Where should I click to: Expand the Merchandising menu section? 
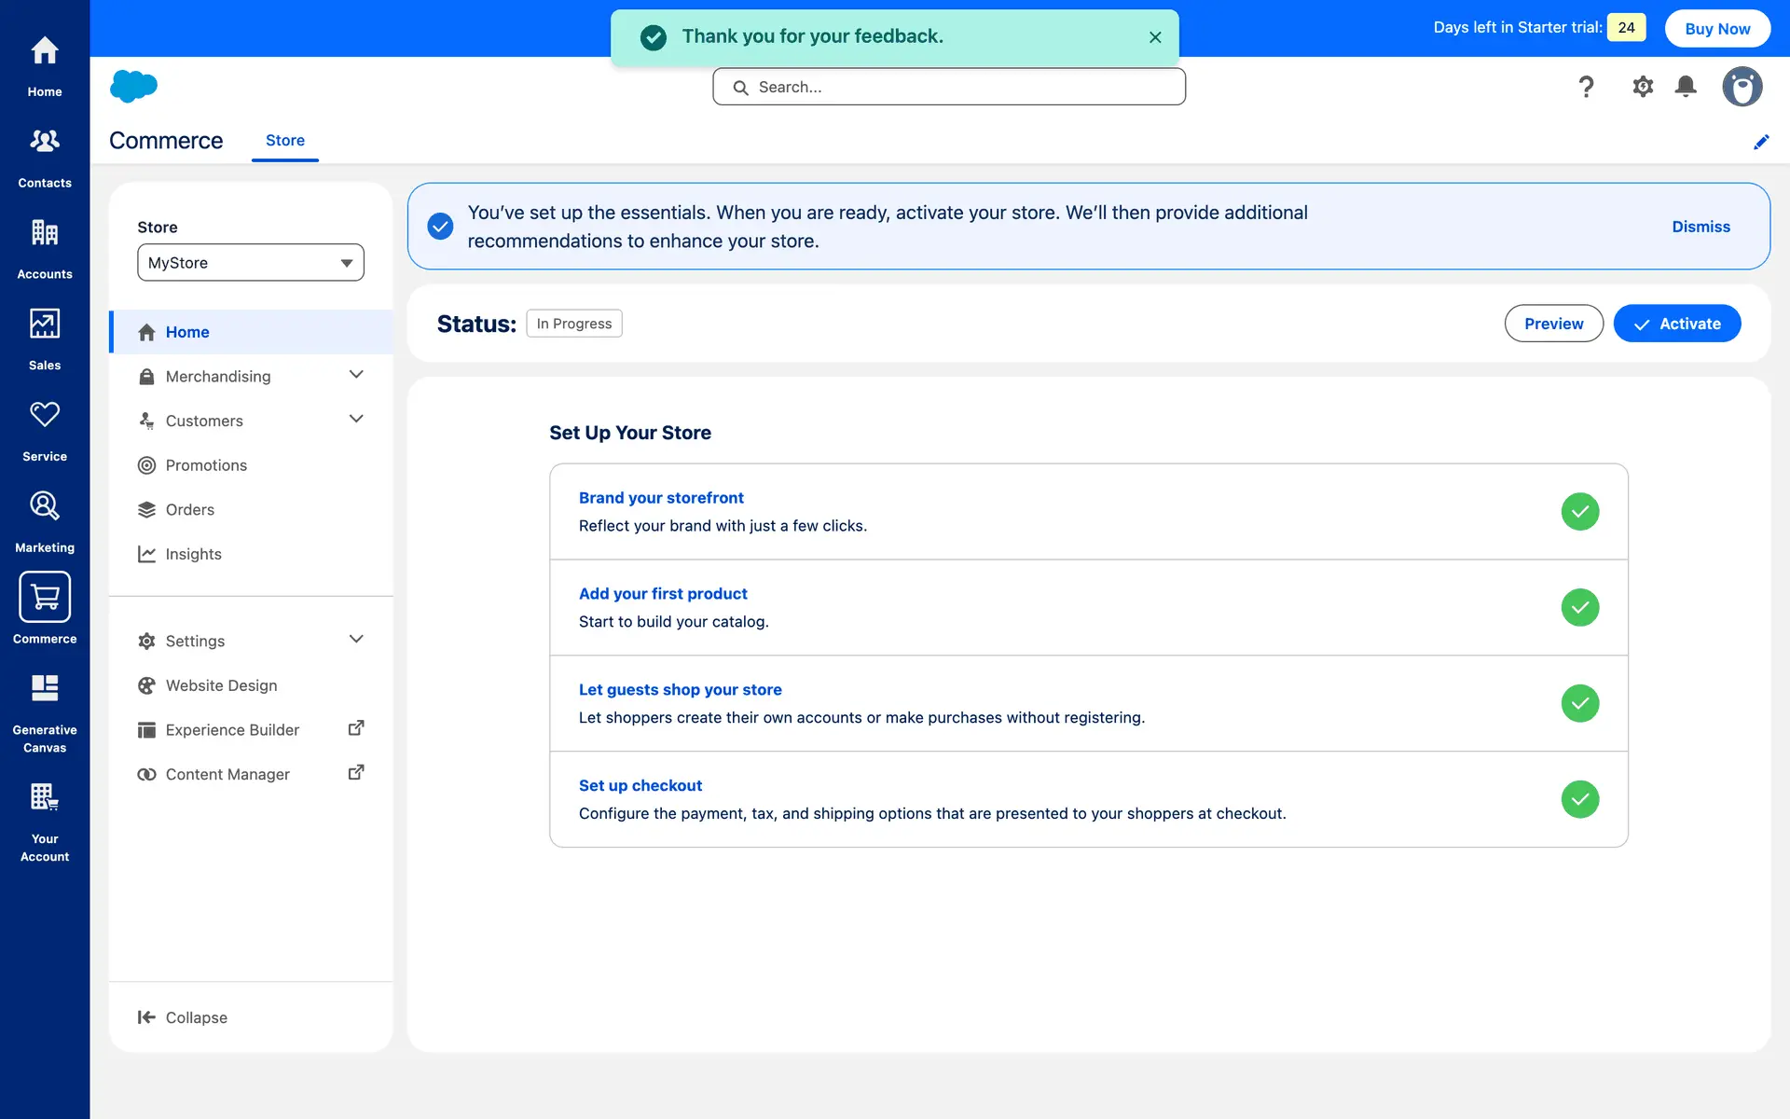tap(355, 375)
